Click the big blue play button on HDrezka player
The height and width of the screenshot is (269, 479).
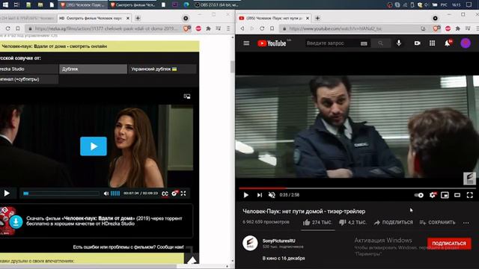coord(94,146)
